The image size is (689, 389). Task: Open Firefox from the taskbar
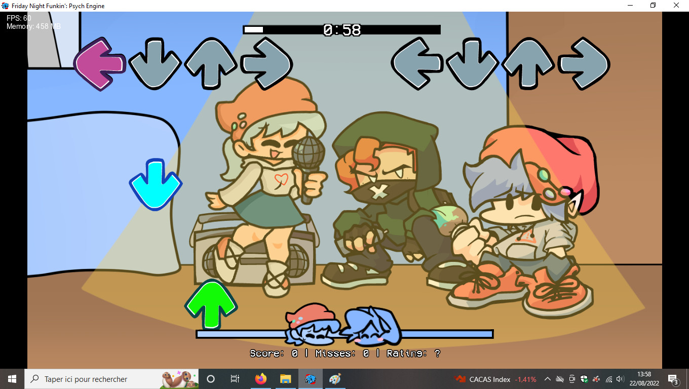tap(260, 379)
